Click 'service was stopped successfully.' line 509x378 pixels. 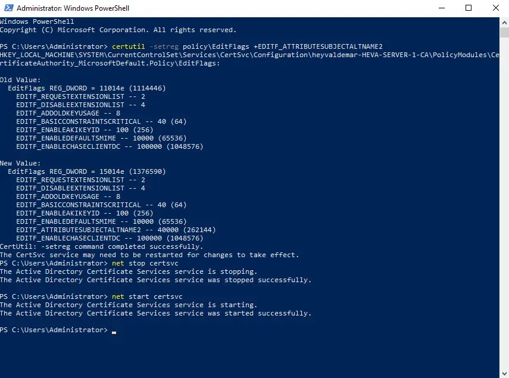(156, 280)
